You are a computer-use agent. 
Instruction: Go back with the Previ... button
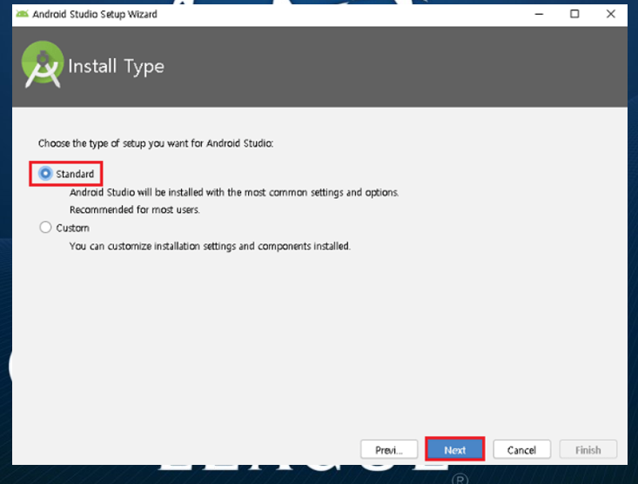click(x=388, y=449)
